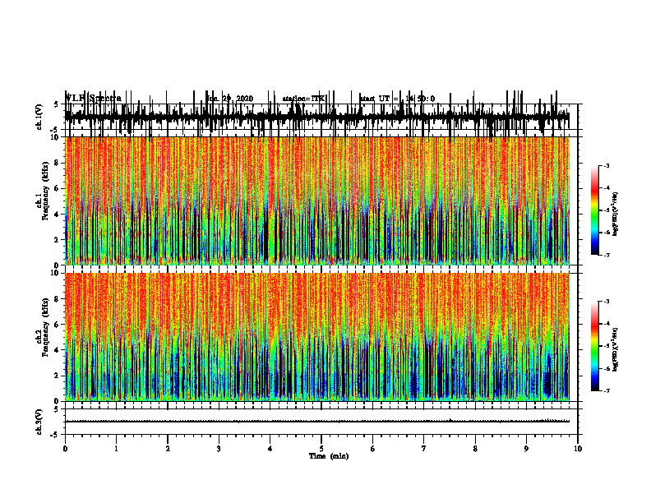Click time axis tick label "1"
Image resolution: width=651 pixels, height=503 pixels.
tap(116, 449)
